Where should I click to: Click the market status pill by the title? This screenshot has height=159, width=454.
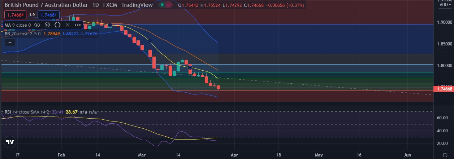[x=166, y=5]
